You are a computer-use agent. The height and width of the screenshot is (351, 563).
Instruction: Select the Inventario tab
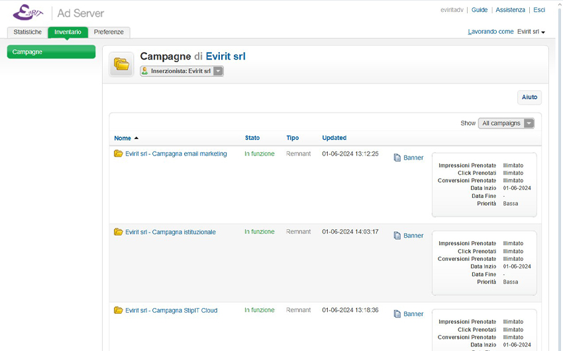(68, 32)
